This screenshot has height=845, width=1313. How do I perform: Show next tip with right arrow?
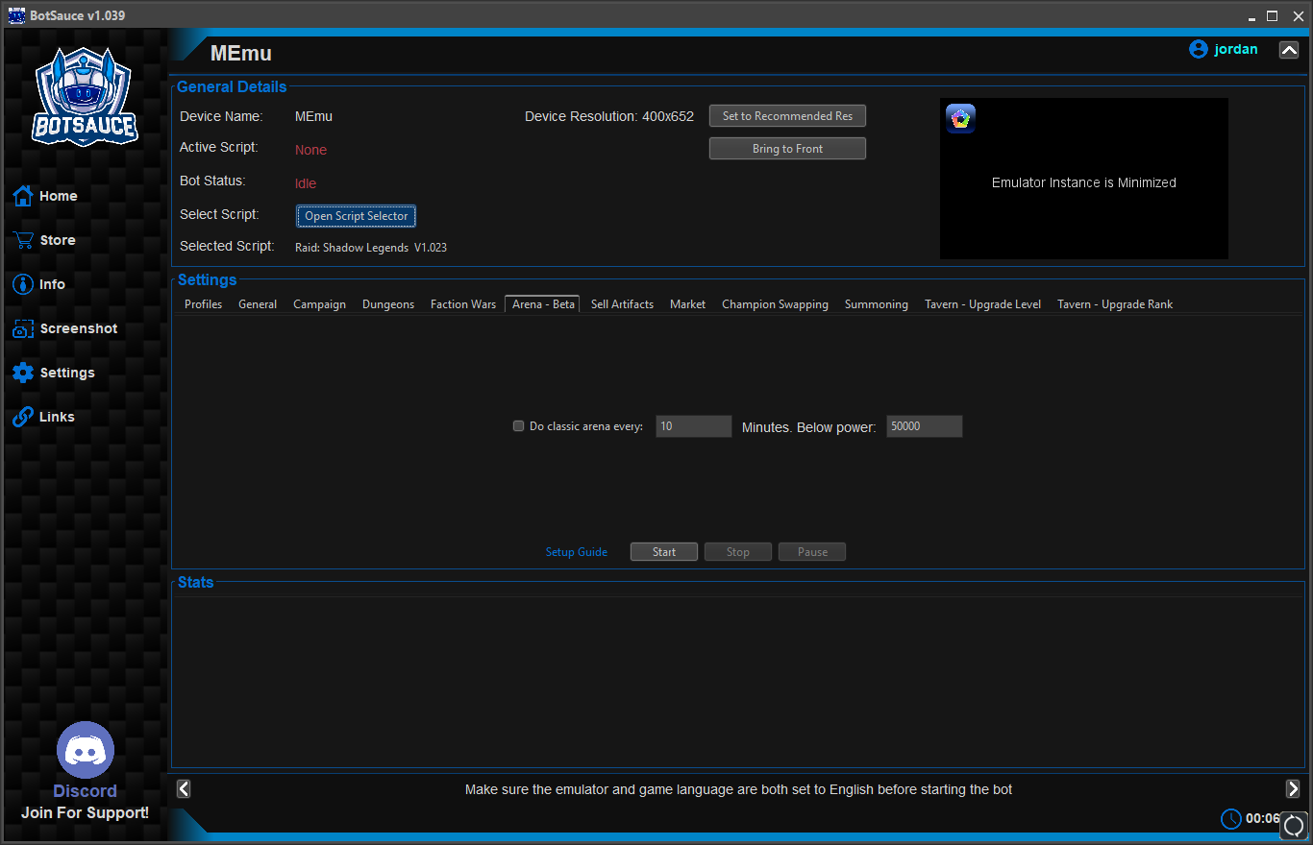(1293, 788)
